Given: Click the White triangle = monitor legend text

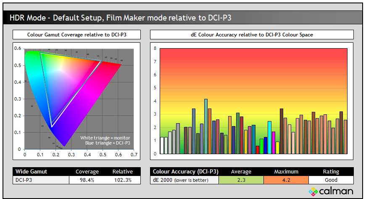Looking at the screenshot, I should tap(105, 138).
